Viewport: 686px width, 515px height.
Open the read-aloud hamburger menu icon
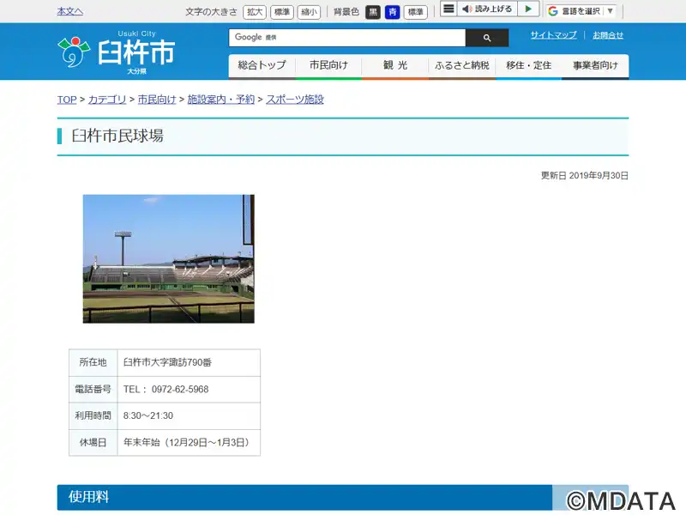tap(448, 9)
